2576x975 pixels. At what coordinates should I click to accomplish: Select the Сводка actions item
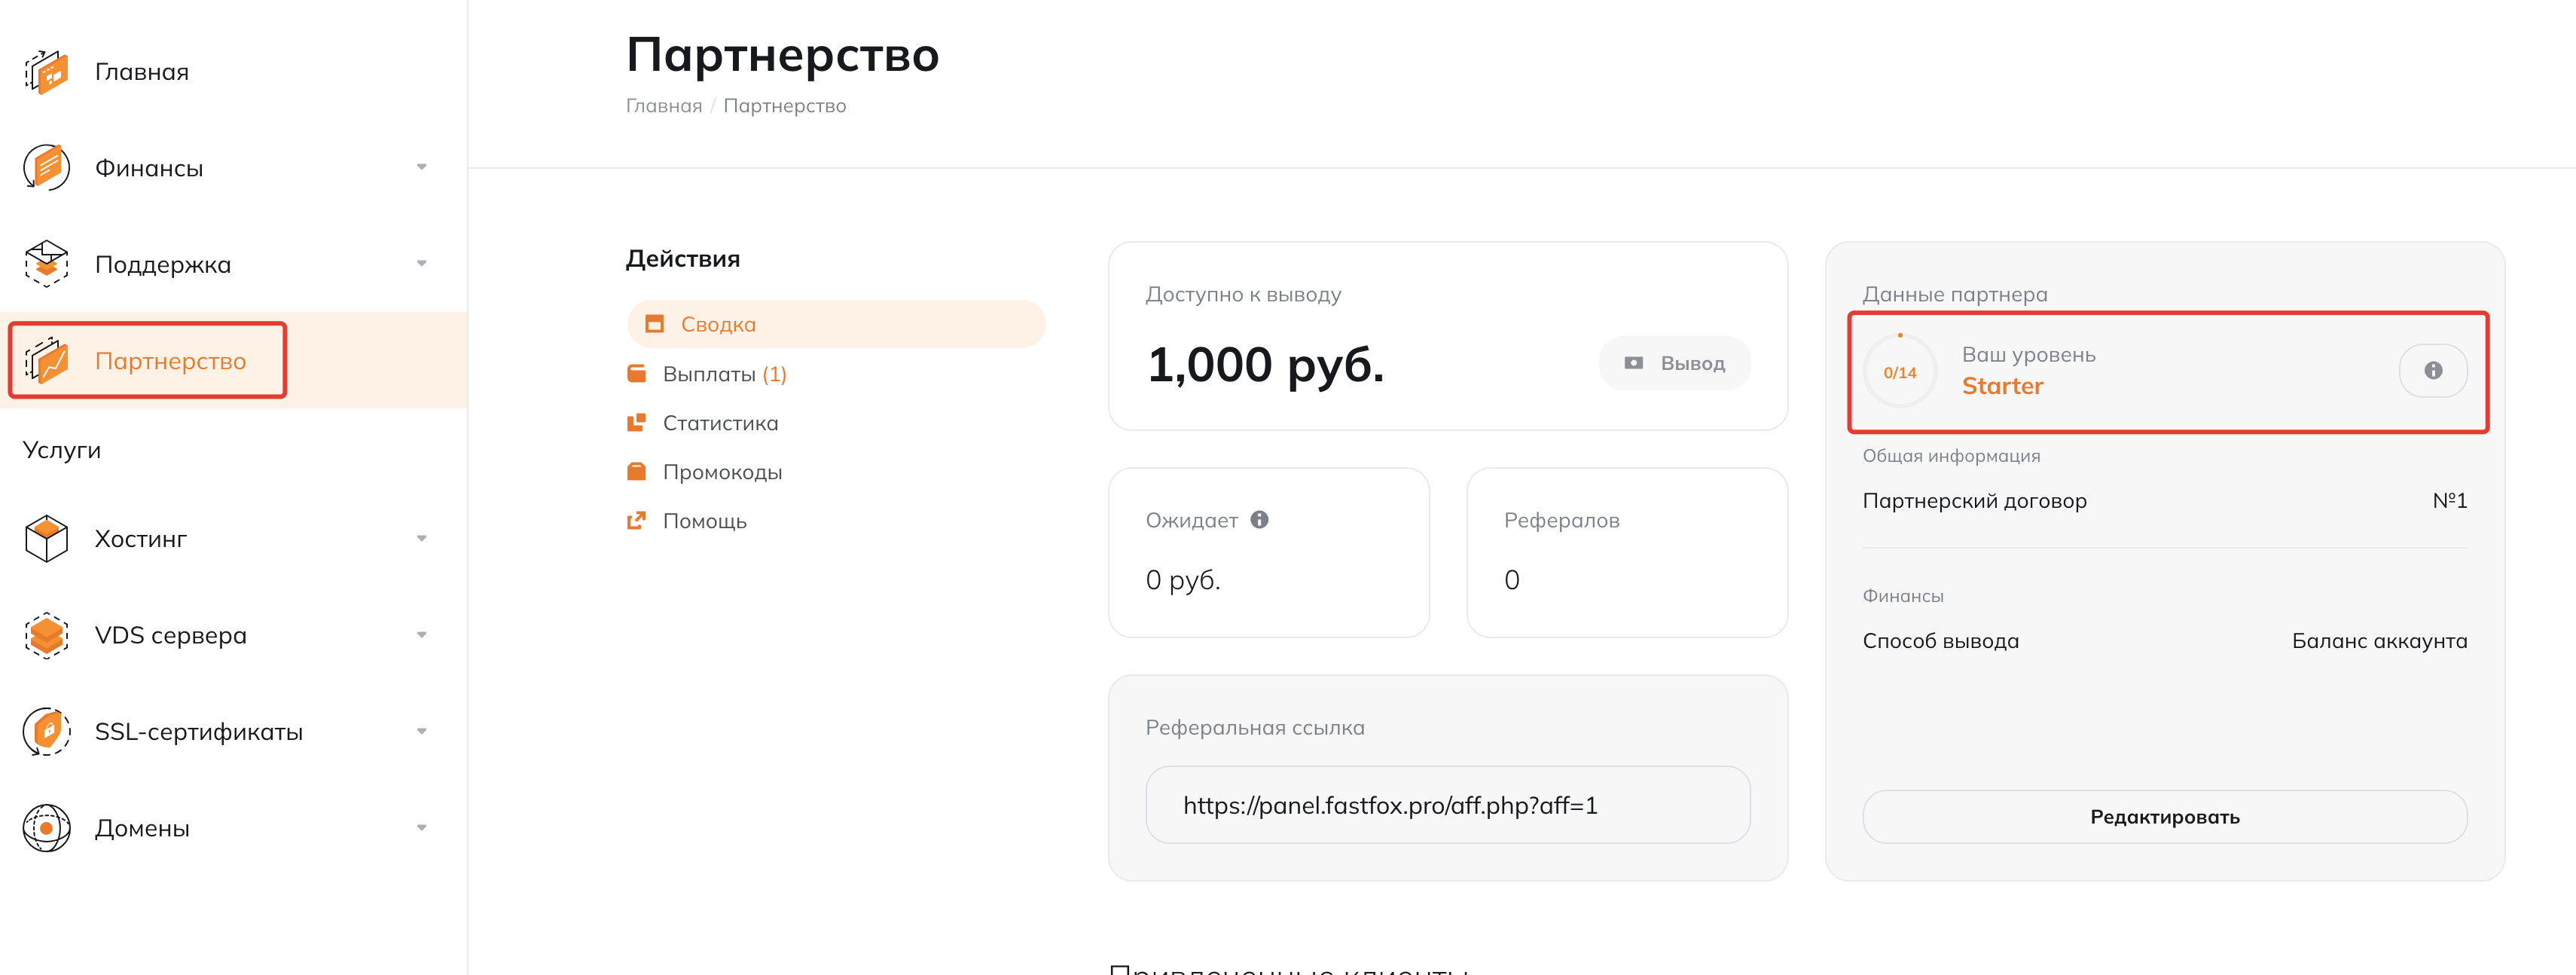coord(718,325)
